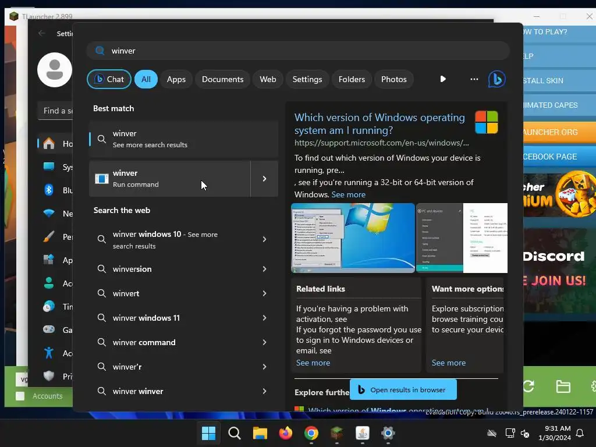
Task: Switch to Settings search filter
Action: click(307, 79)
